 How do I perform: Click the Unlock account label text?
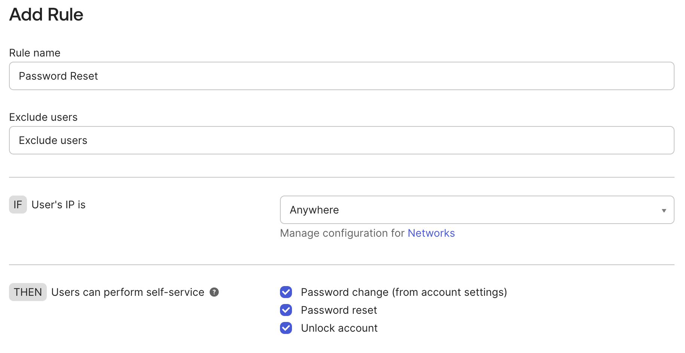click(x=339, y=328)
